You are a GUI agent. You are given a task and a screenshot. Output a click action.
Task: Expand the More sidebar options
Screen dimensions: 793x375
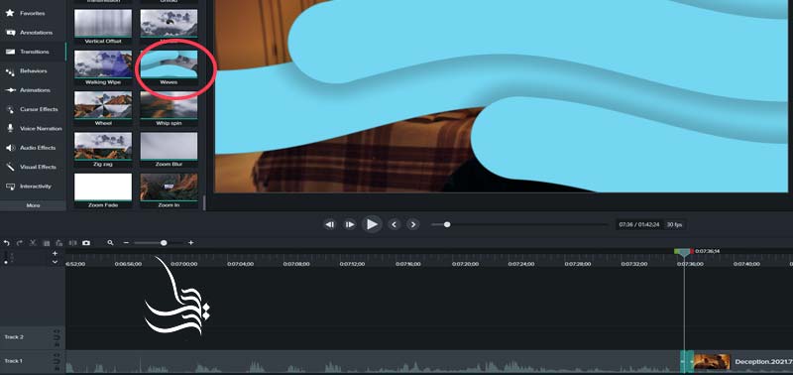(x=33, y=205)
